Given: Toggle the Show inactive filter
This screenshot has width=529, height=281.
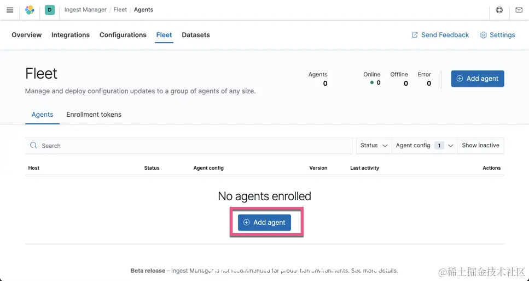Looking at the screenshot, I should pyautogui.click(x=480, y=145).
